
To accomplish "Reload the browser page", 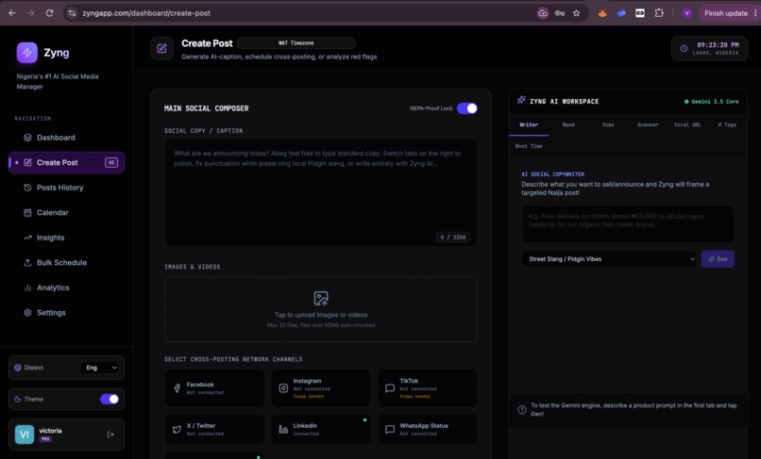I will pos(49,13).
